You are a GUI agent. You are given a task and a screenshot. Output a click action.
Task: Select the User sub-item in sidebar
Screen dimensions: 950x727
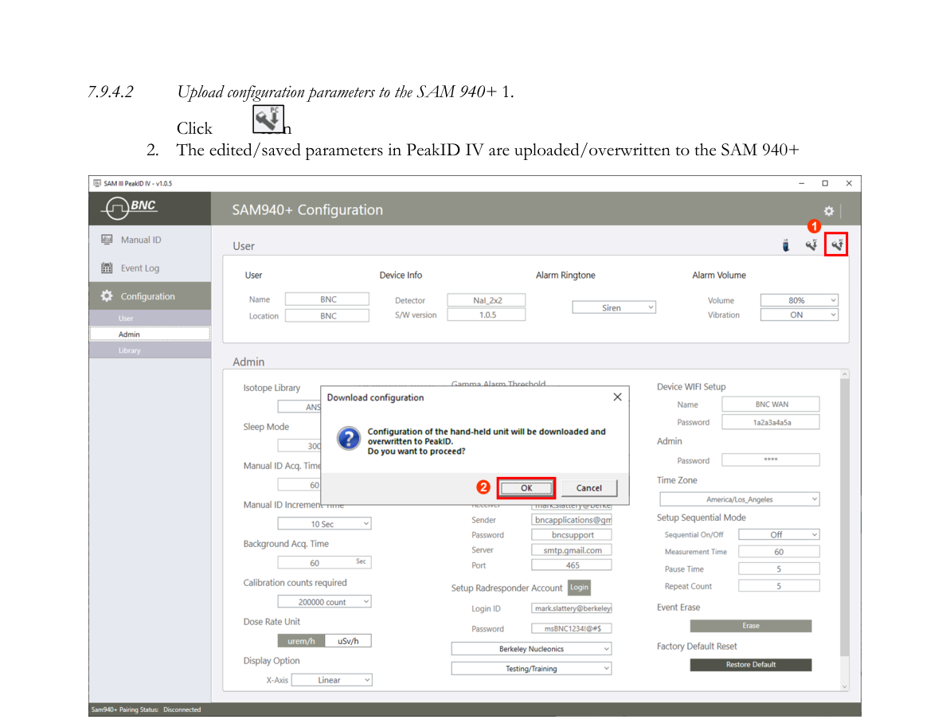tap(151, 318)
